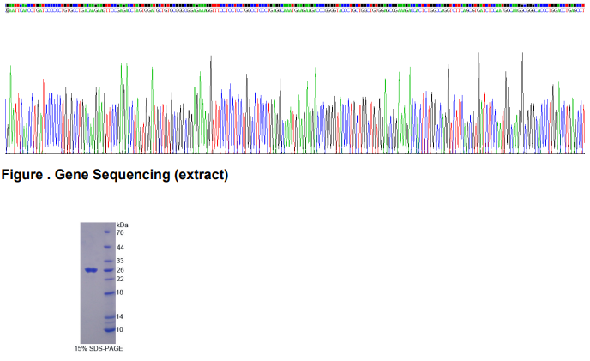590x361 pixels.
Task: Select the "22" marker label
Action: 120,279
